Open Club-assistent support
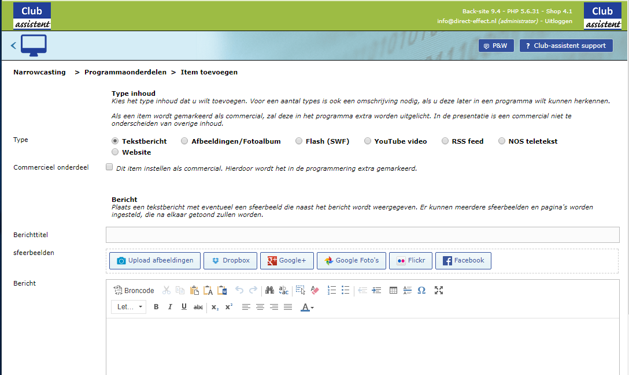This screenshot has height=375, width=629. tap(565, 46)
